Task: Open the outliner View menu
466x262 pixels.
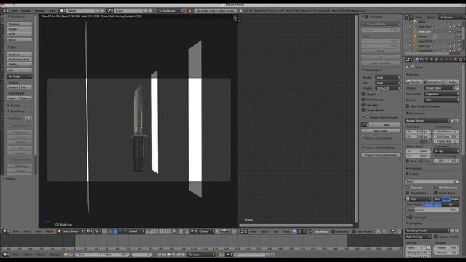Action: click(x=419, y=17)
